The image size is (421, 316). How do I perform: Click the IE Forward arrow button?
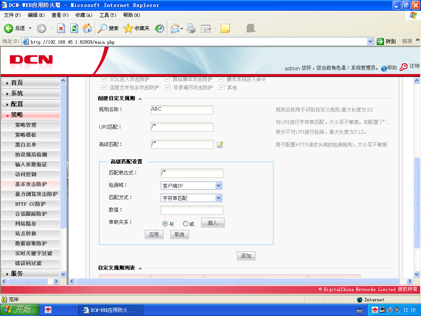point(42,28)
